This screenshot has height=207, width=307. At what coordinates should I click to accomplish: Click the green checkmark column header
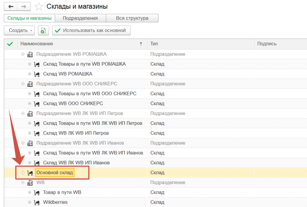pos(10,44)
